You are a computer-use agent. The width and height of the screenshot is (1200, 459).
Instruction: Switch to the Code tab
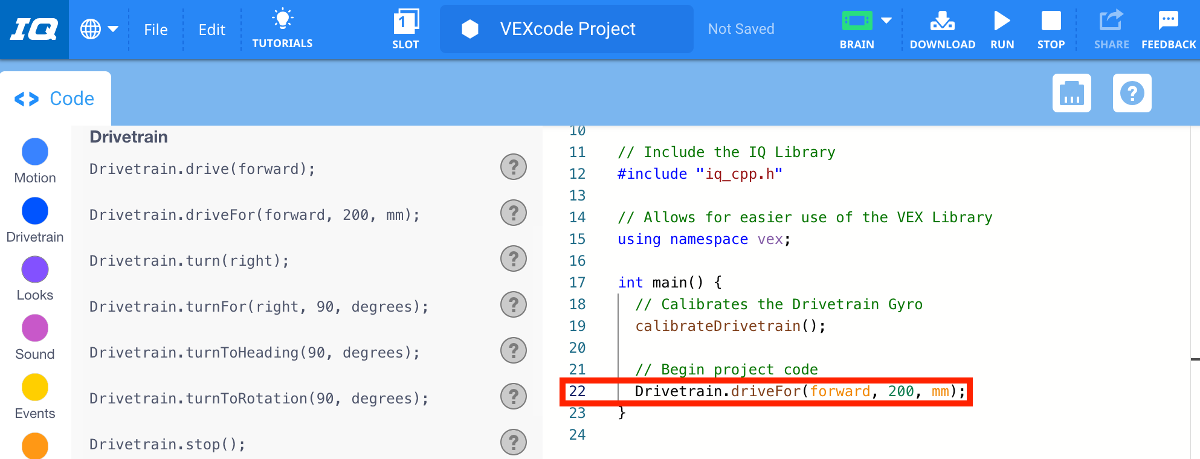click(x=56, y=98)
